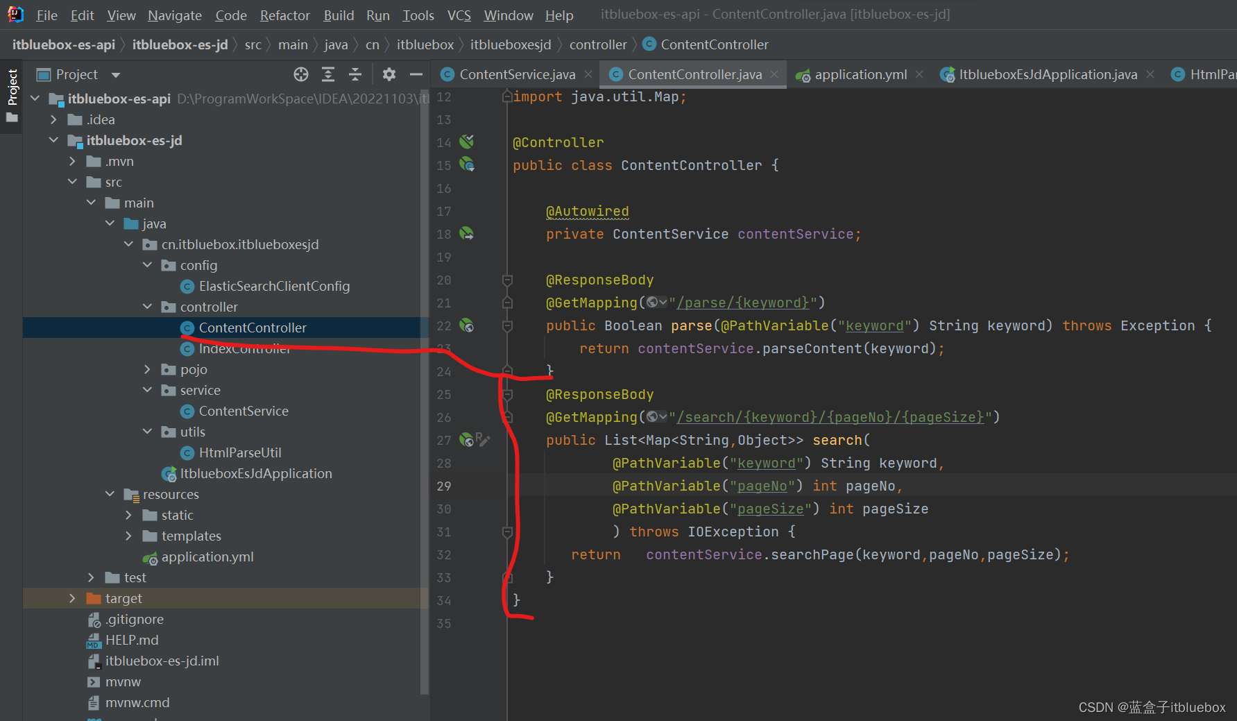This screenshot has width=1237, height=721.
Task: Toggle code fold marker at line 31
Action: point(507,532)
